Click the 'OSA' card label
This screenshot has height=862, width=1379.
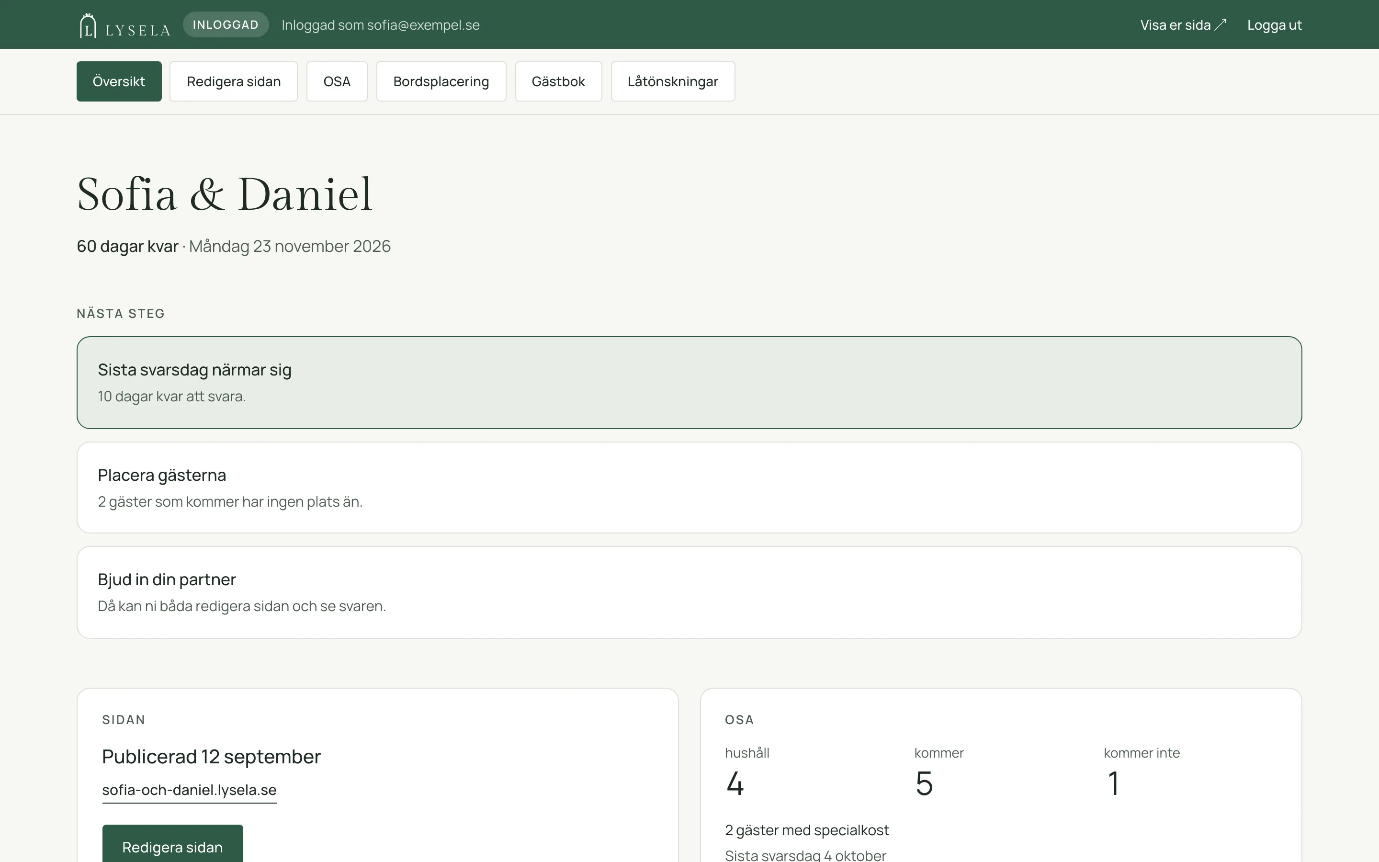[739, 719]
